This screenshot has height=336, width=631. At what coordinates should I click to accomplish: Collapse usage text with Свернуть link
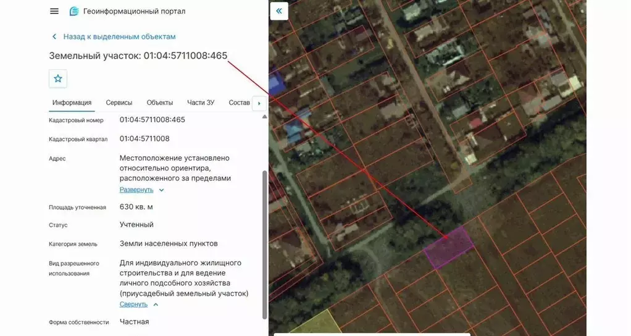pos(133,304)
